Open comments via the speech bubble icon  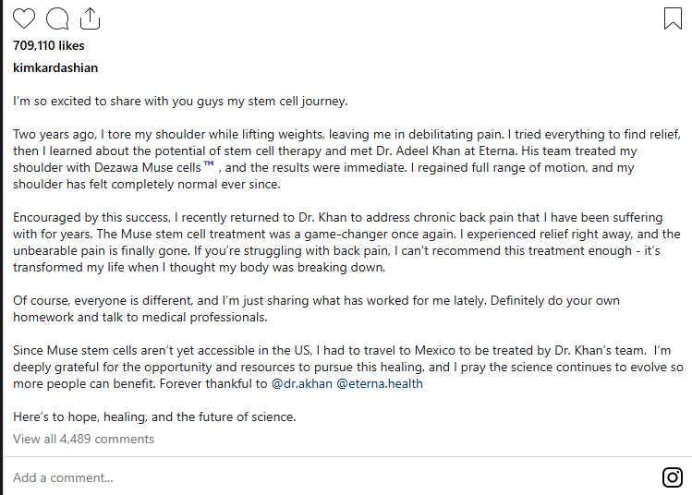tap(57, 18)
